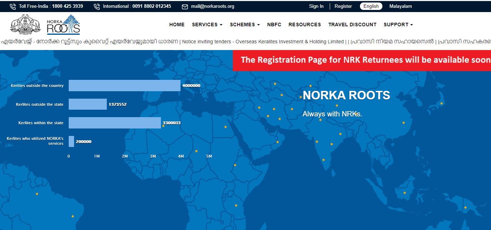Screen dimensions: 491x230
Task: Open the TRAVEL DISCOUNT menu item
Action: click(352, 24)
